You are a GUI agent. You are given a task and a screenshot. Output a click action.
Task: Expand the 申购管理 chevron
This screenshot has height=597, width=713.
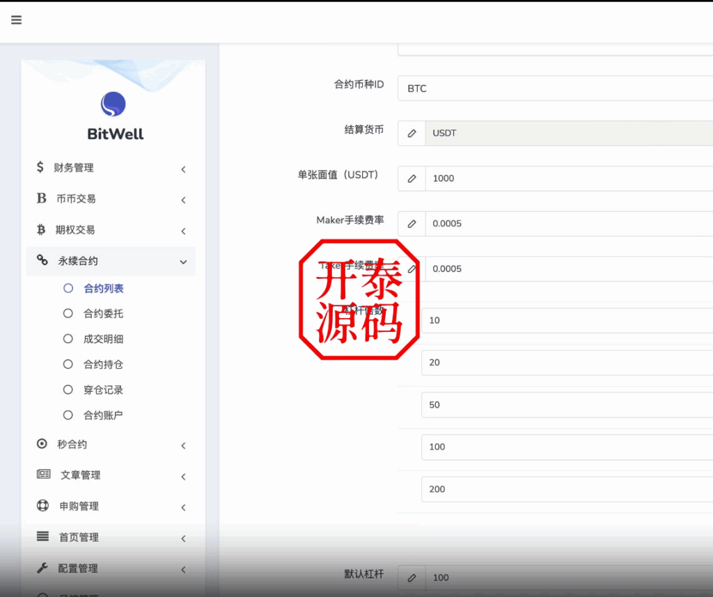click(x=183, y=507)
